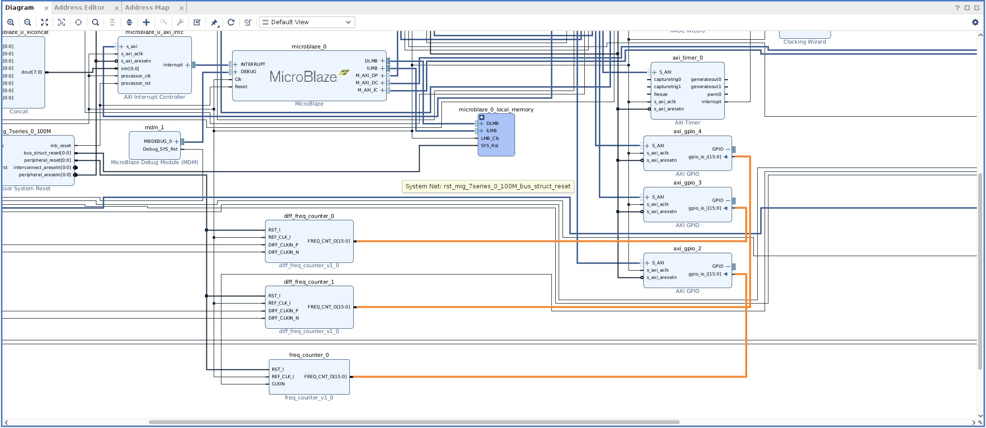Viewport: 986px width, 428px height.
Task: Expand the MBDEBUG_0 interface on mdm_1
Action: coord(176,141)
